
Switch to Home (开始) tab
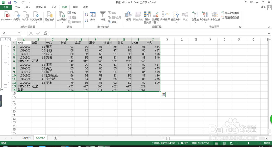(x=17, y=7)
